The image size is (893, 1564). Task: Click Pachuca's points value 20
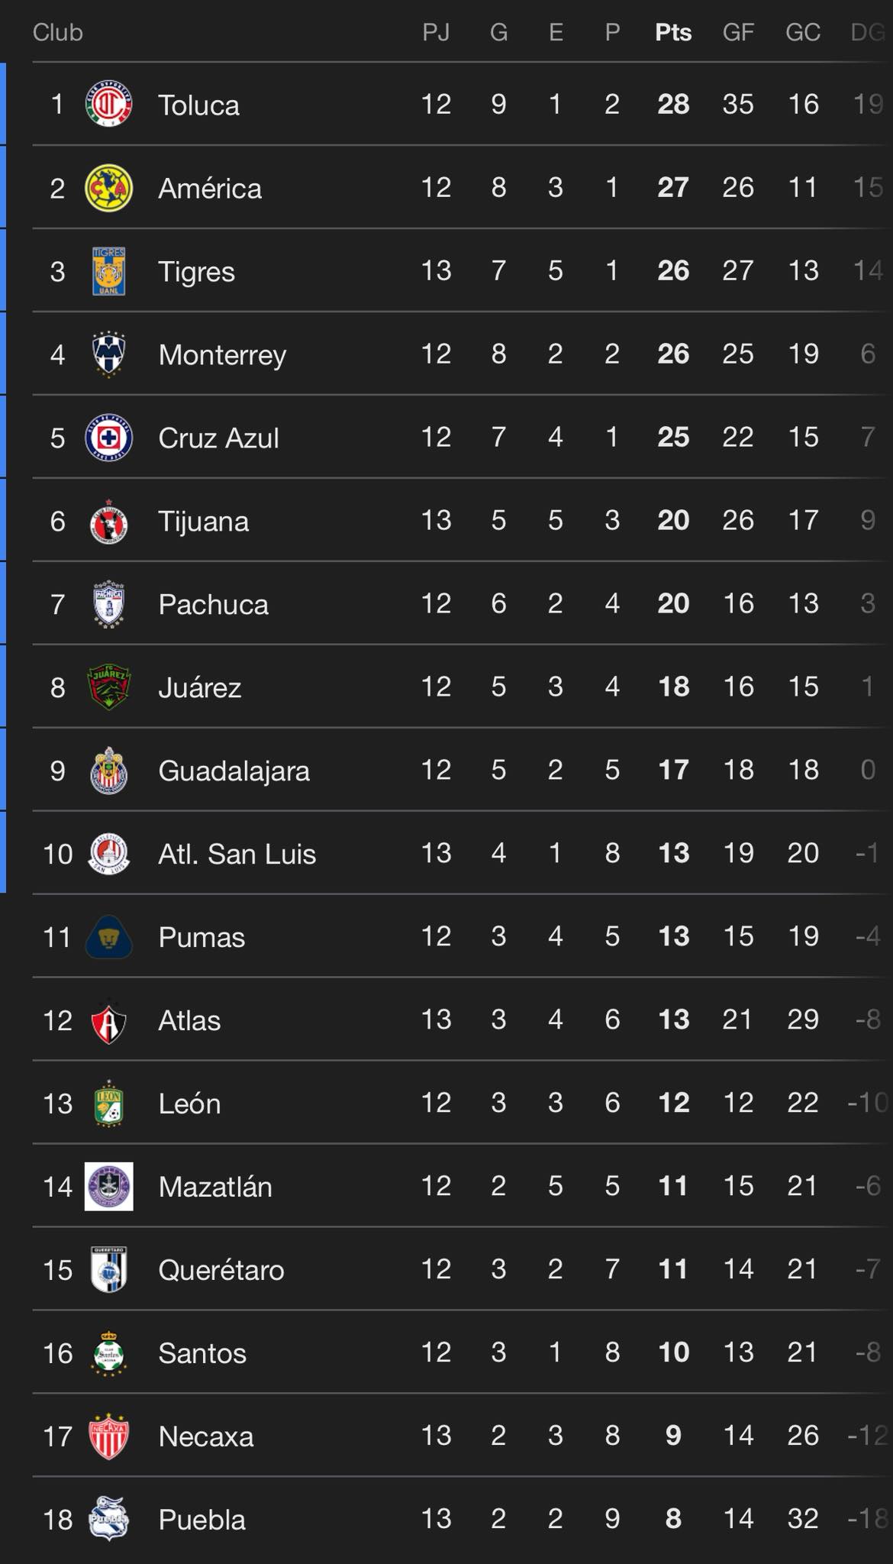coord(673,604)
